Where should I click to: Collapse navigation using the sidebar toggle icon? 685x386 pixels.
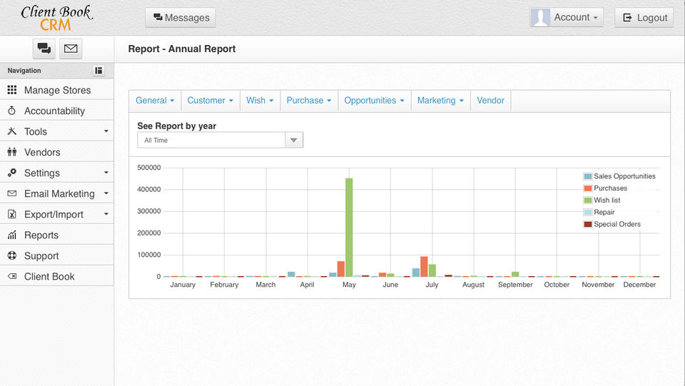pos(98,71)
